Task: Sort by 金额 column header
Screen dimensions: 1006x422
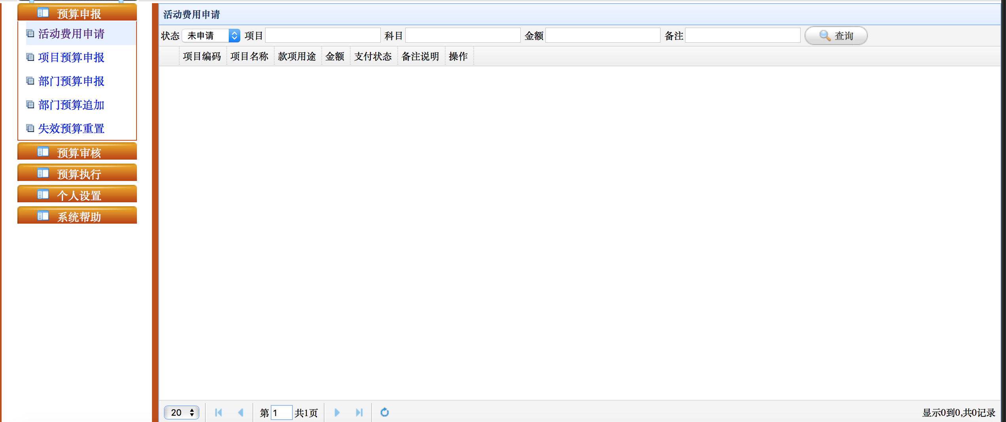Action: [x=335, y=57]
